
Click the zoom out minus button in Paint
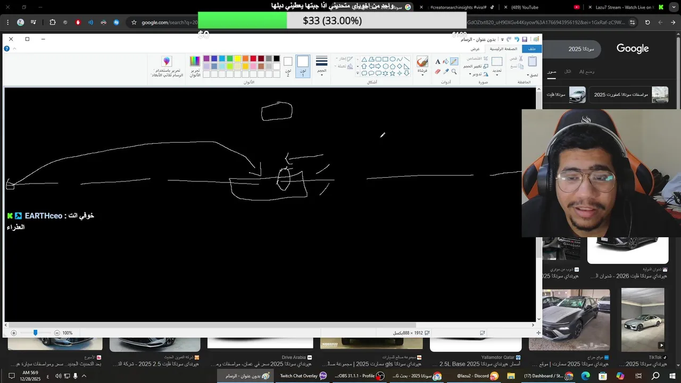57,333
